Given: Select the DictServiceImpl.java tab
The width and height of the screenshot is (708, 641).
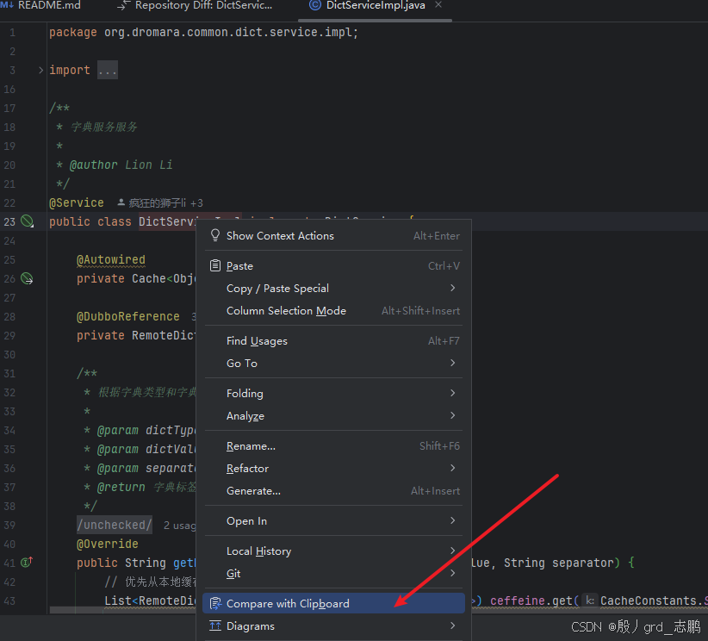Looking at the screenshot, I should pos(376,5).
